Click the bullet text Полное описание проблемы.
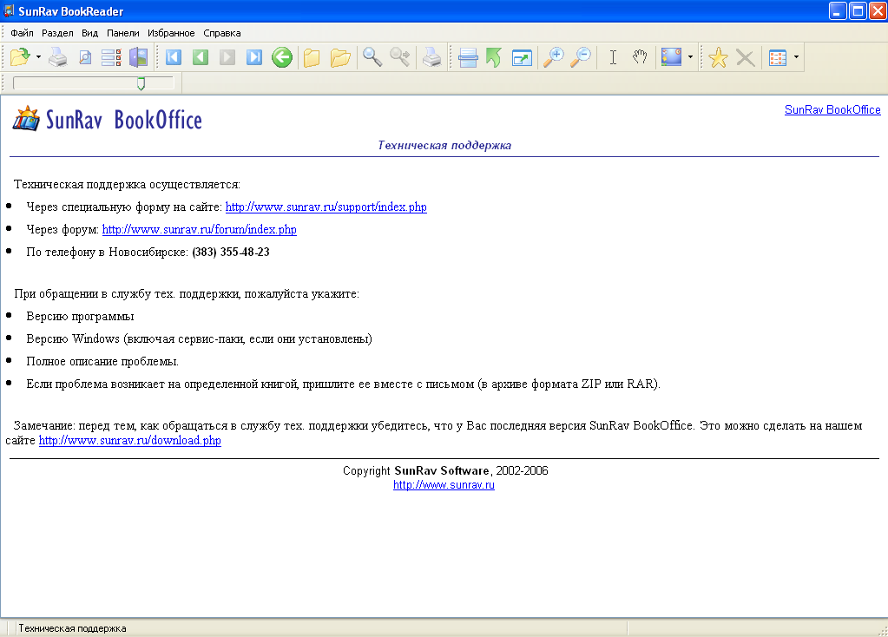 click(102, 361)
